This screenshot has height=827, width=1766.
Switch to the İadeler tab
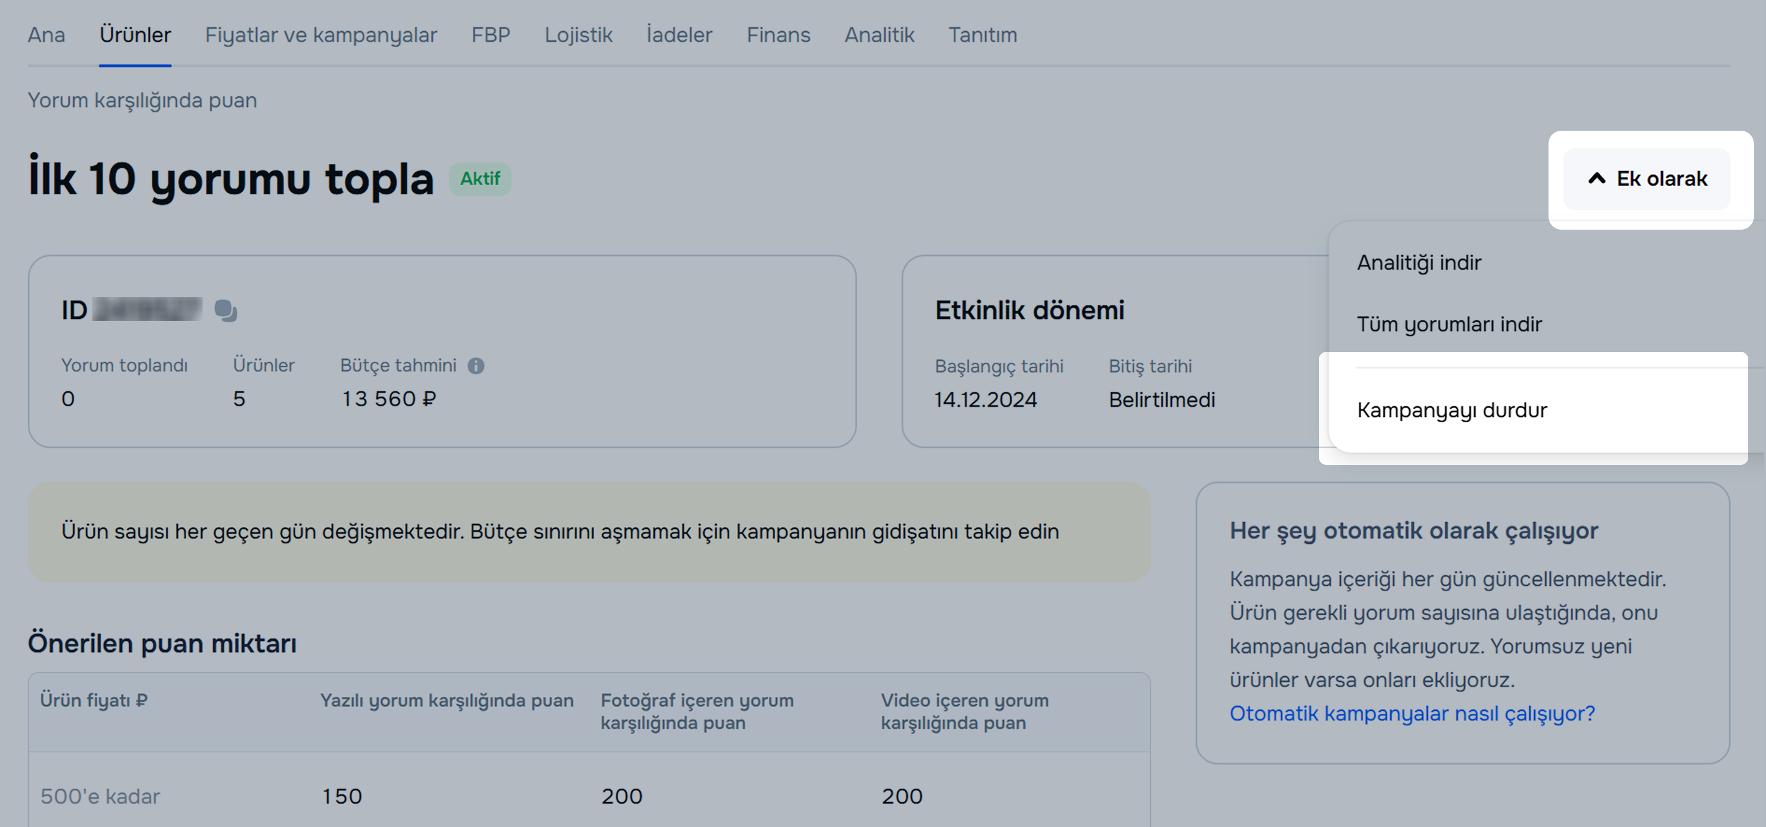click(x=679, y=35)
